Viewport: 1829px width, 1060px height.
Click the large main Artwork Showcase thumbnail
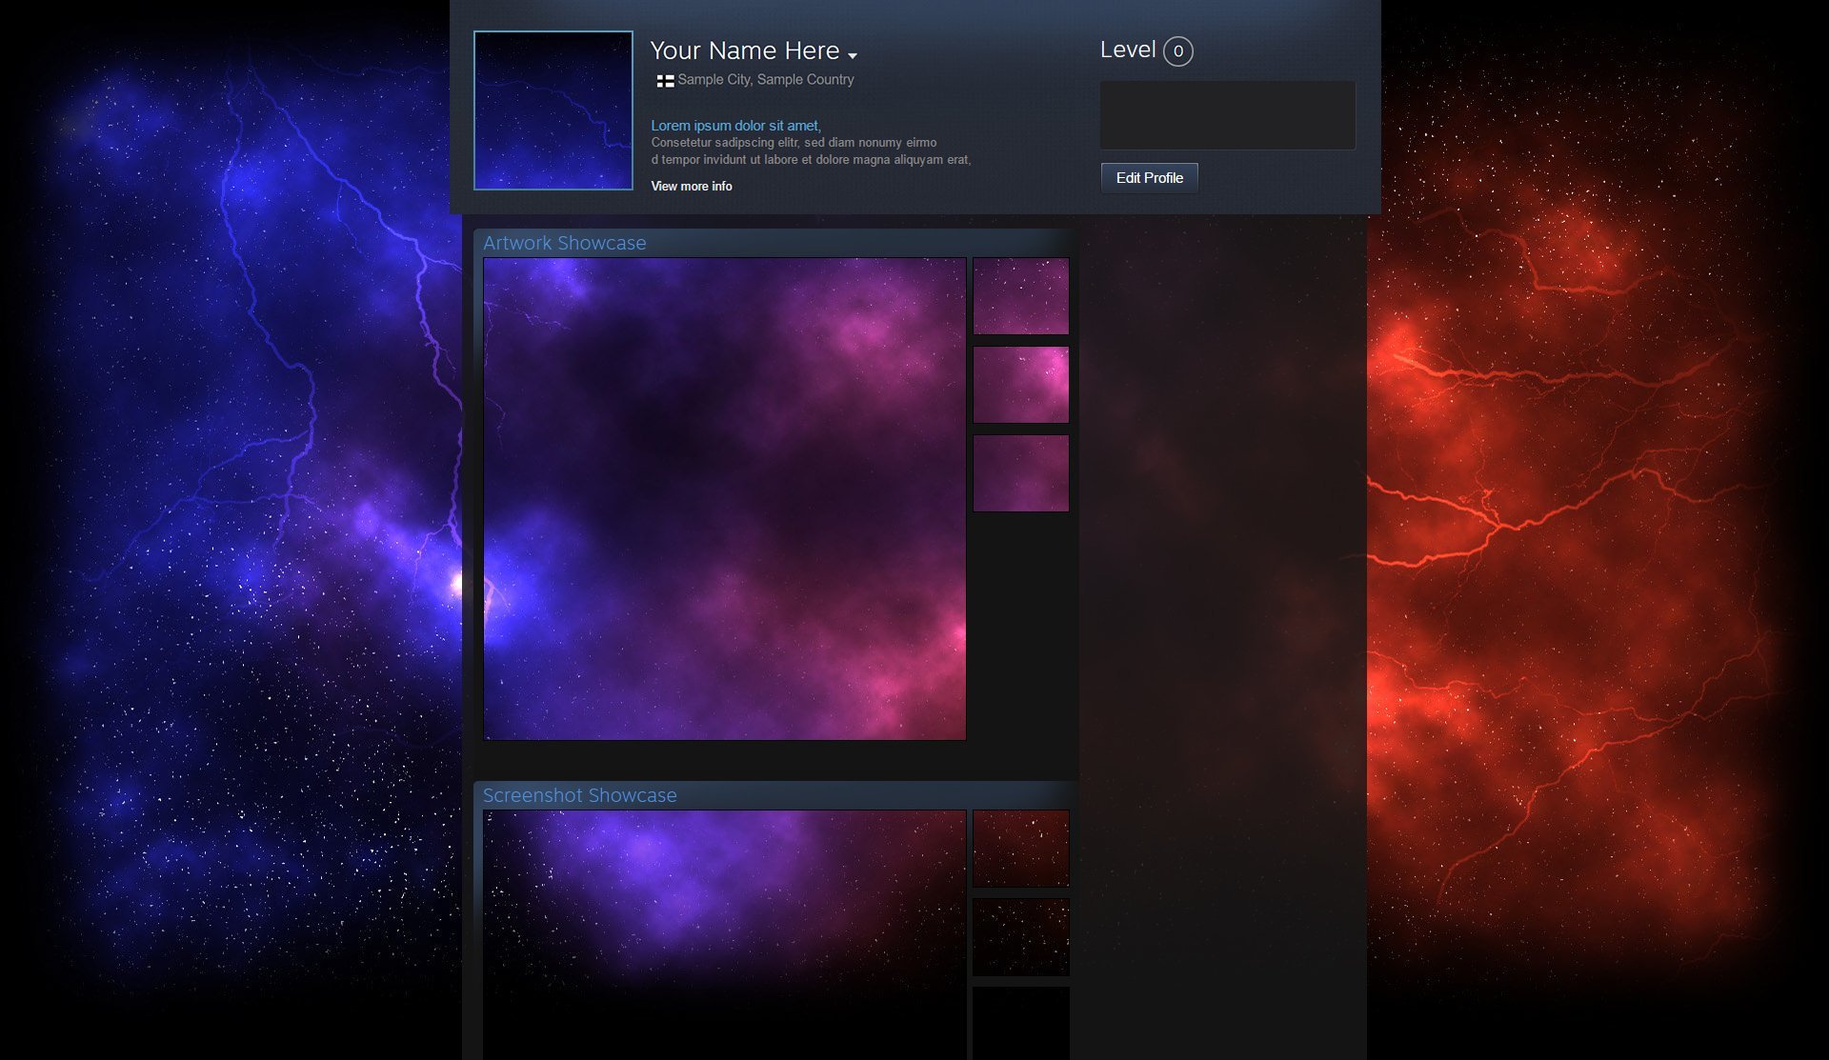tap(725, 498)
